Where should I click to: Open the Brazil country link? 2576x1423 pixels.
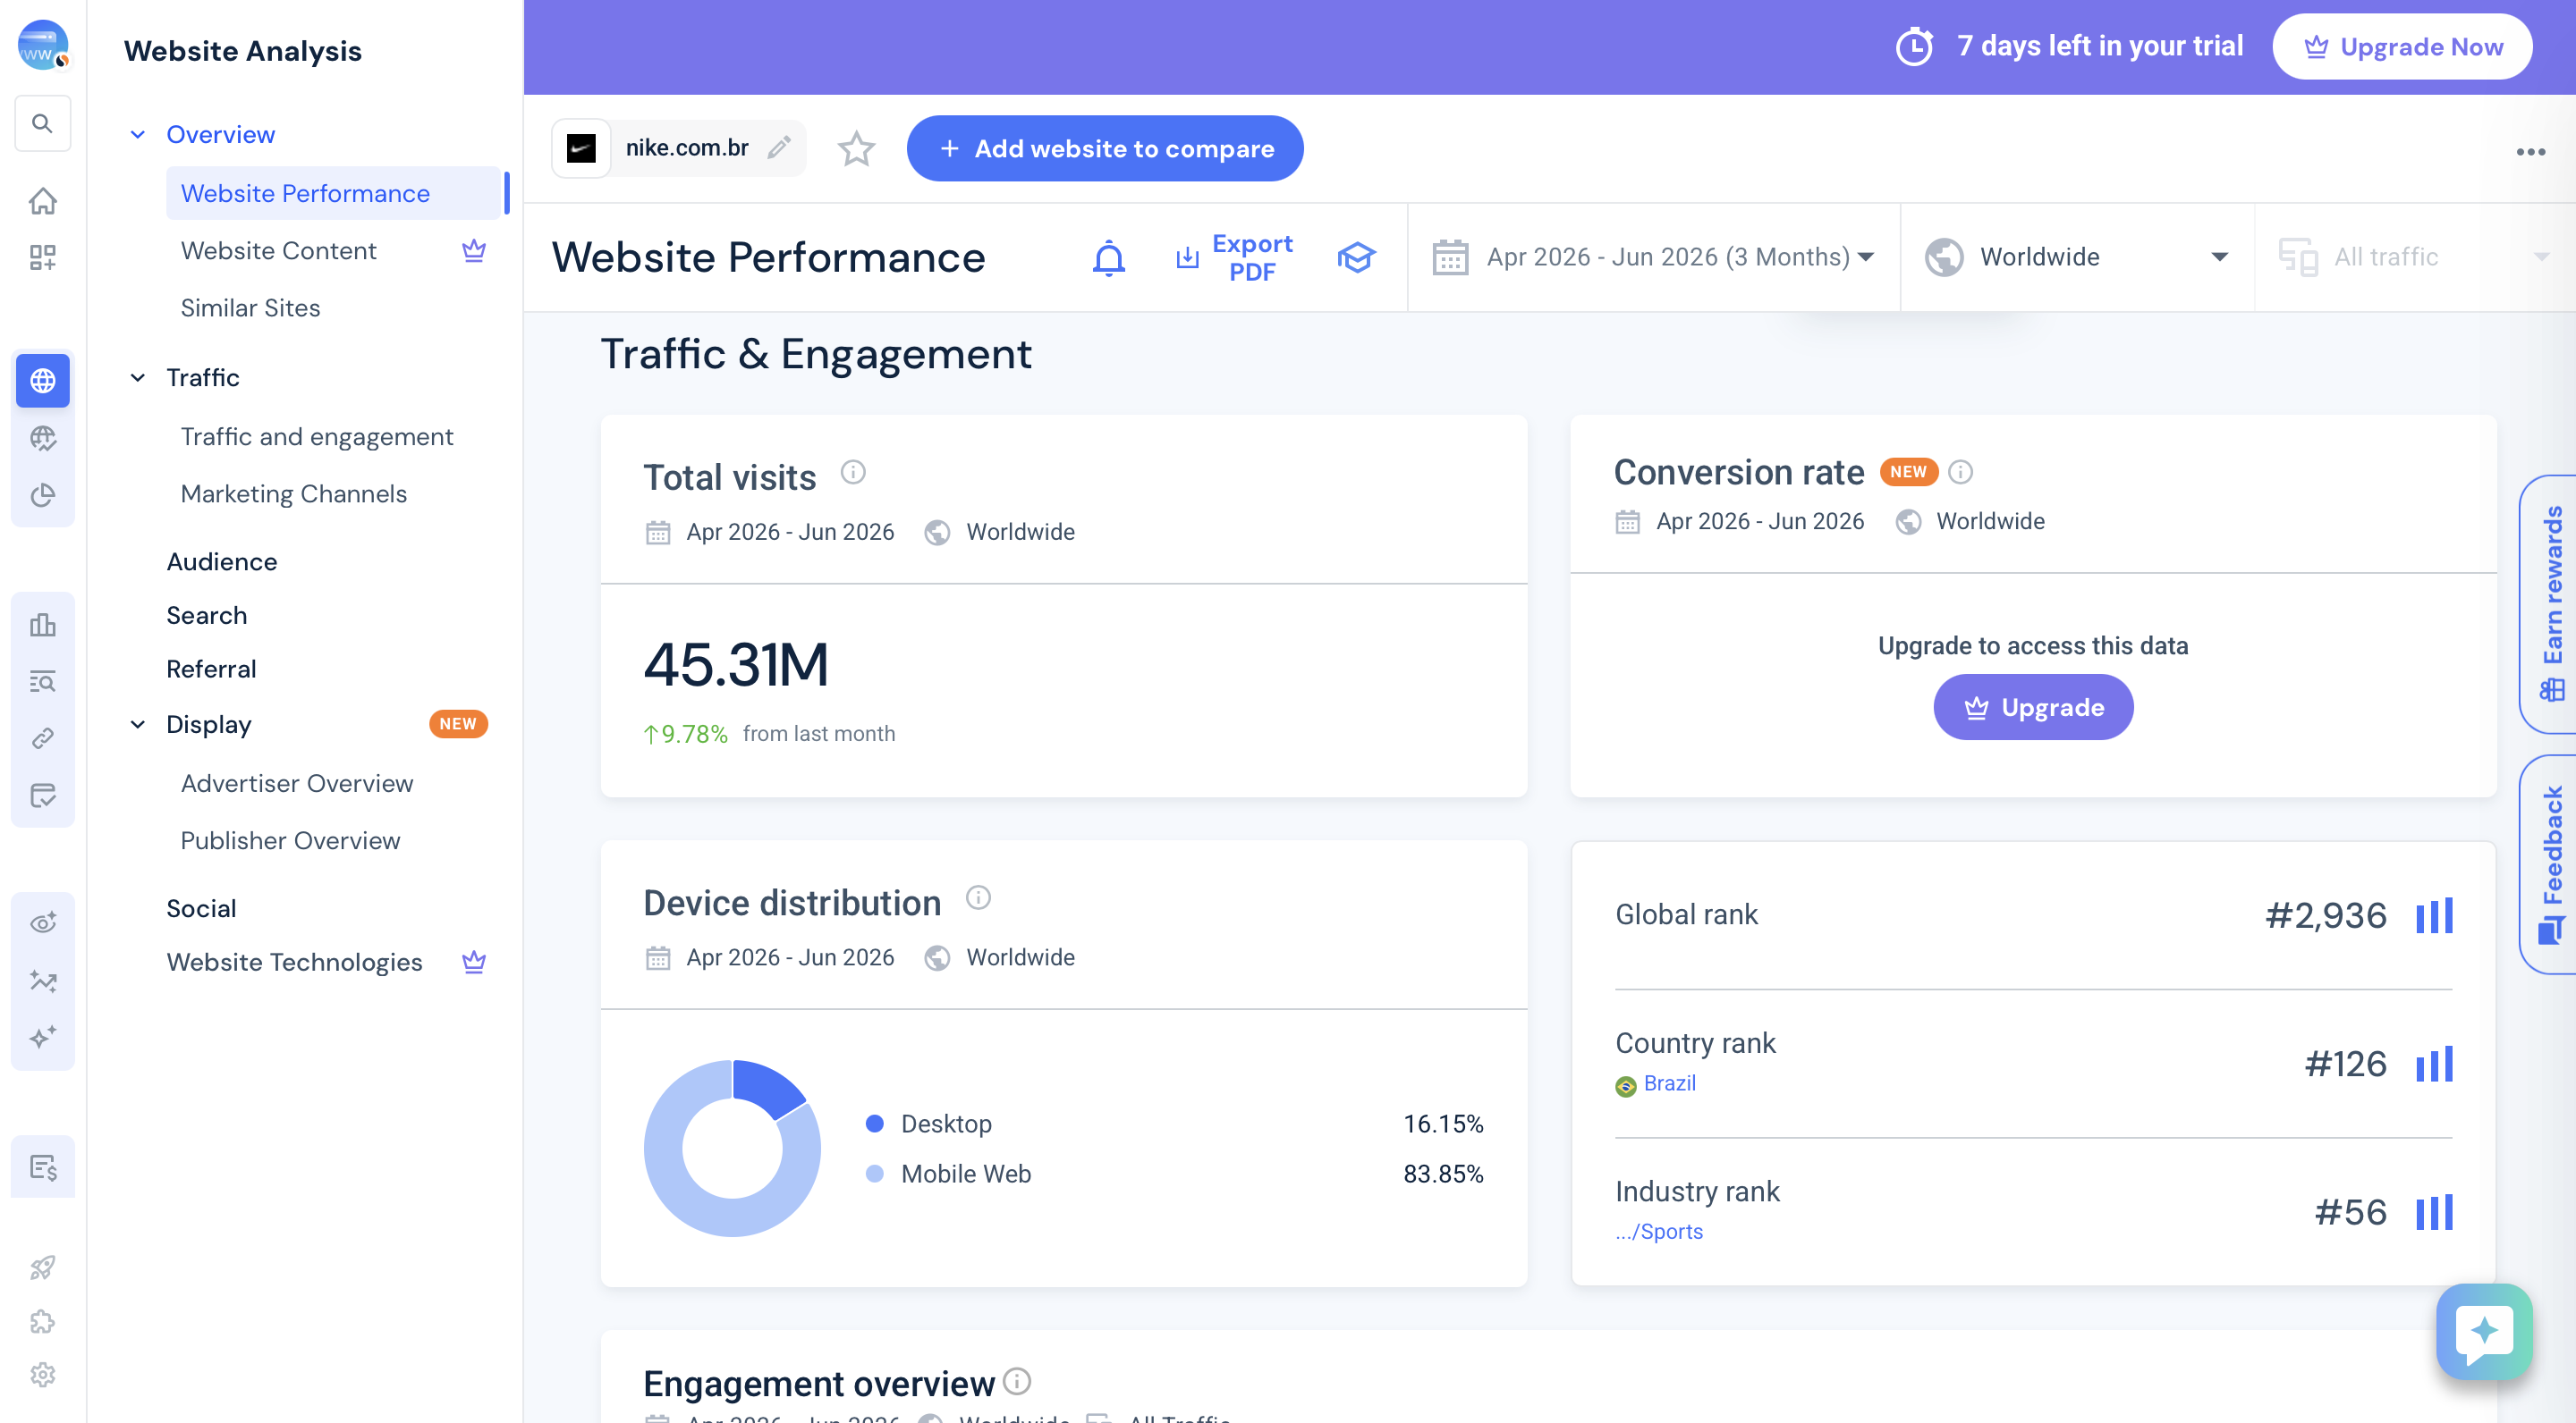pyautogui.click(x=1669, y=1083)
